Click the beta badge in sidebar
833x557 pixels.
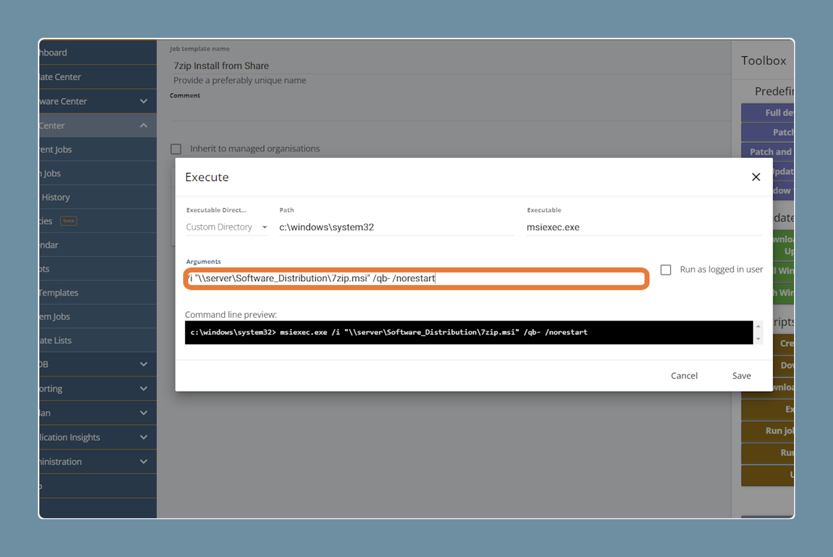click(x=69, y=220)
